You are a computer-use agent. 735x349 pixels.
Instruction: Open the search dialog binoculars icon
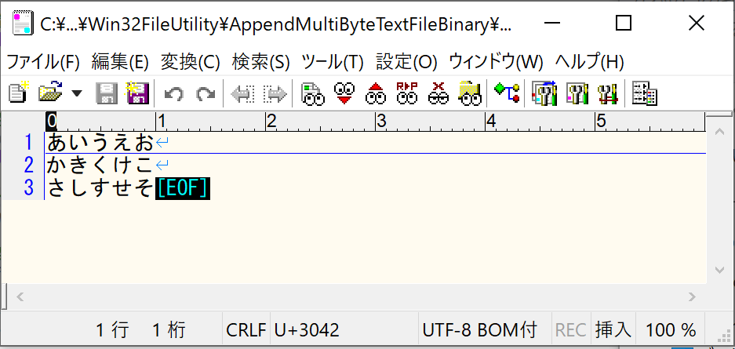[313, 93]
